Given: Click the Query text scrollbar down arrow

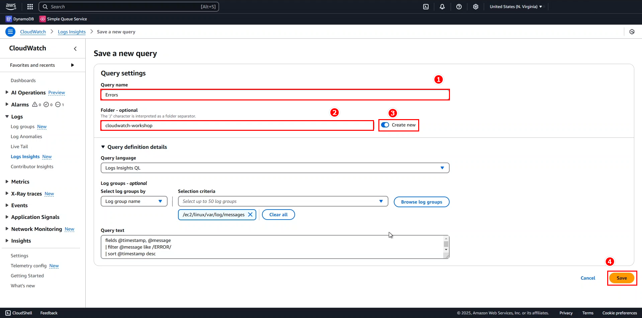Looking at the screenshot, I should [446, 250].
